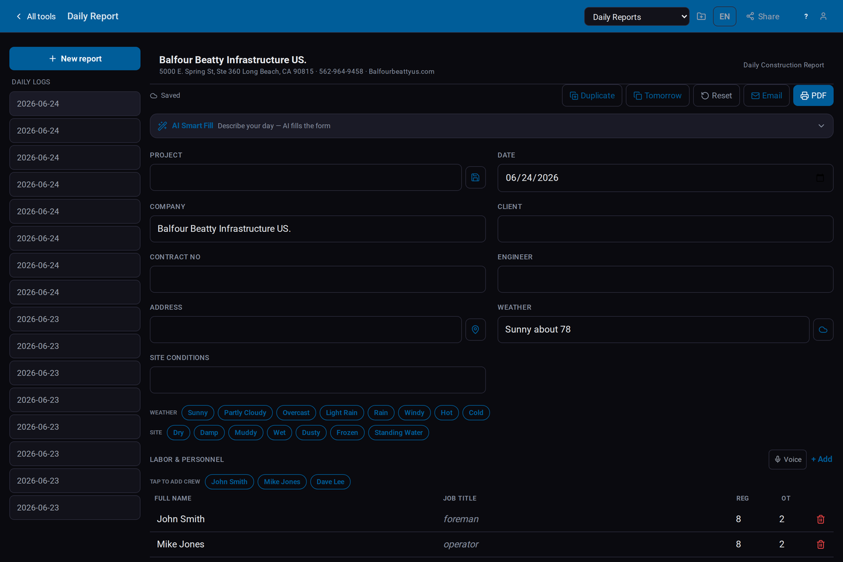This screenshot has height=562, width=843.
Task: Delete the John Smith labor row
Action: (x=821, y=519)
